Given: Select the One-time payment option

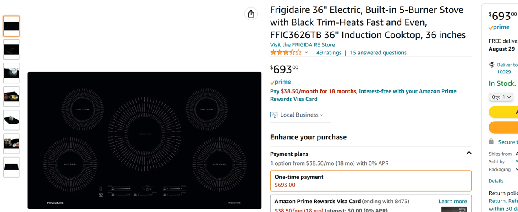Looking at the screenshot, I should click(371, 181).
